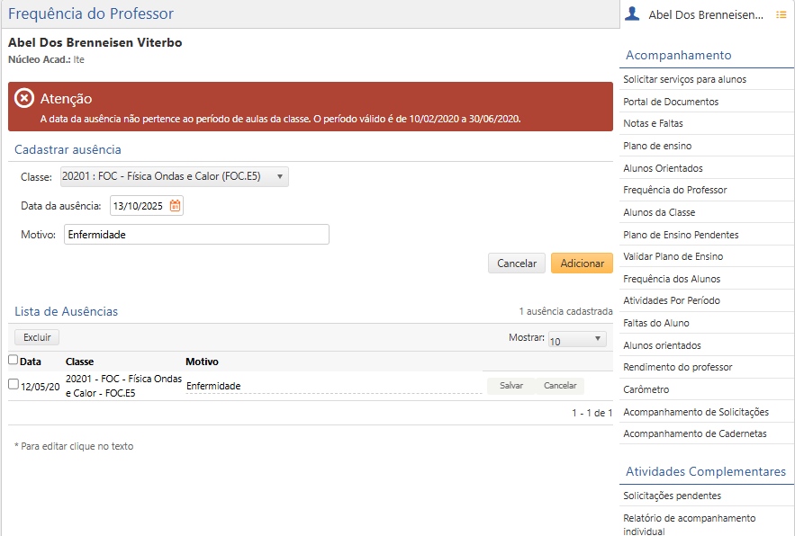Check the select-all checkbox in Data header
Image resolution: width=795 pixels, height=536 pixels.
pos(13,360)
